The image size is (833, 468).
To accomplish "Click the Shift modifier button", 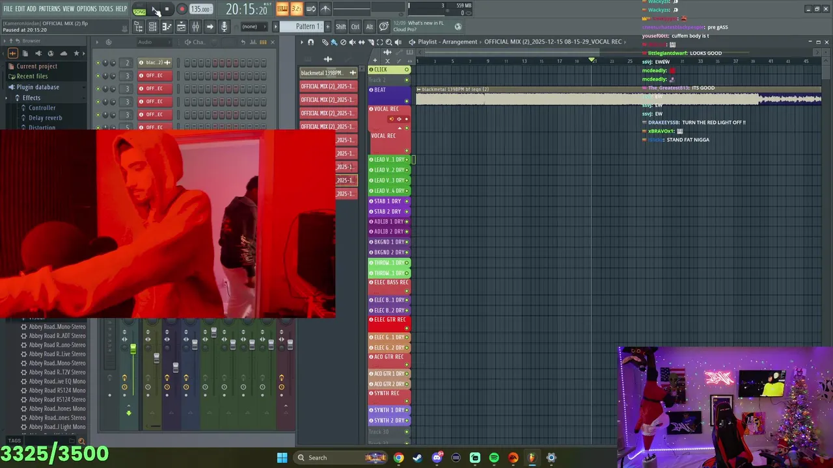I will click(x=340, y=27).
